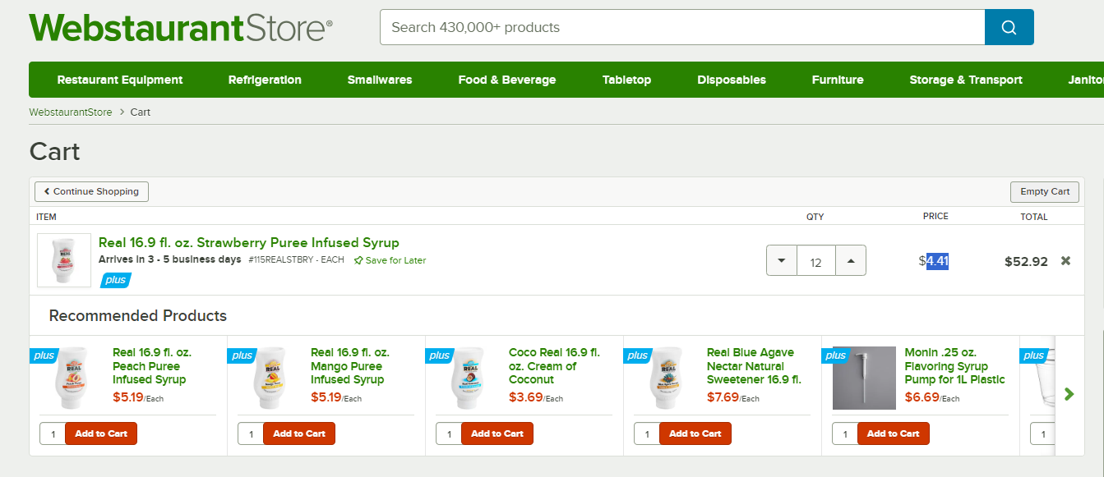Add Peach Puree Infused Syrup to cart
Screen dimensions: 1104x477
tap(101, 433)
